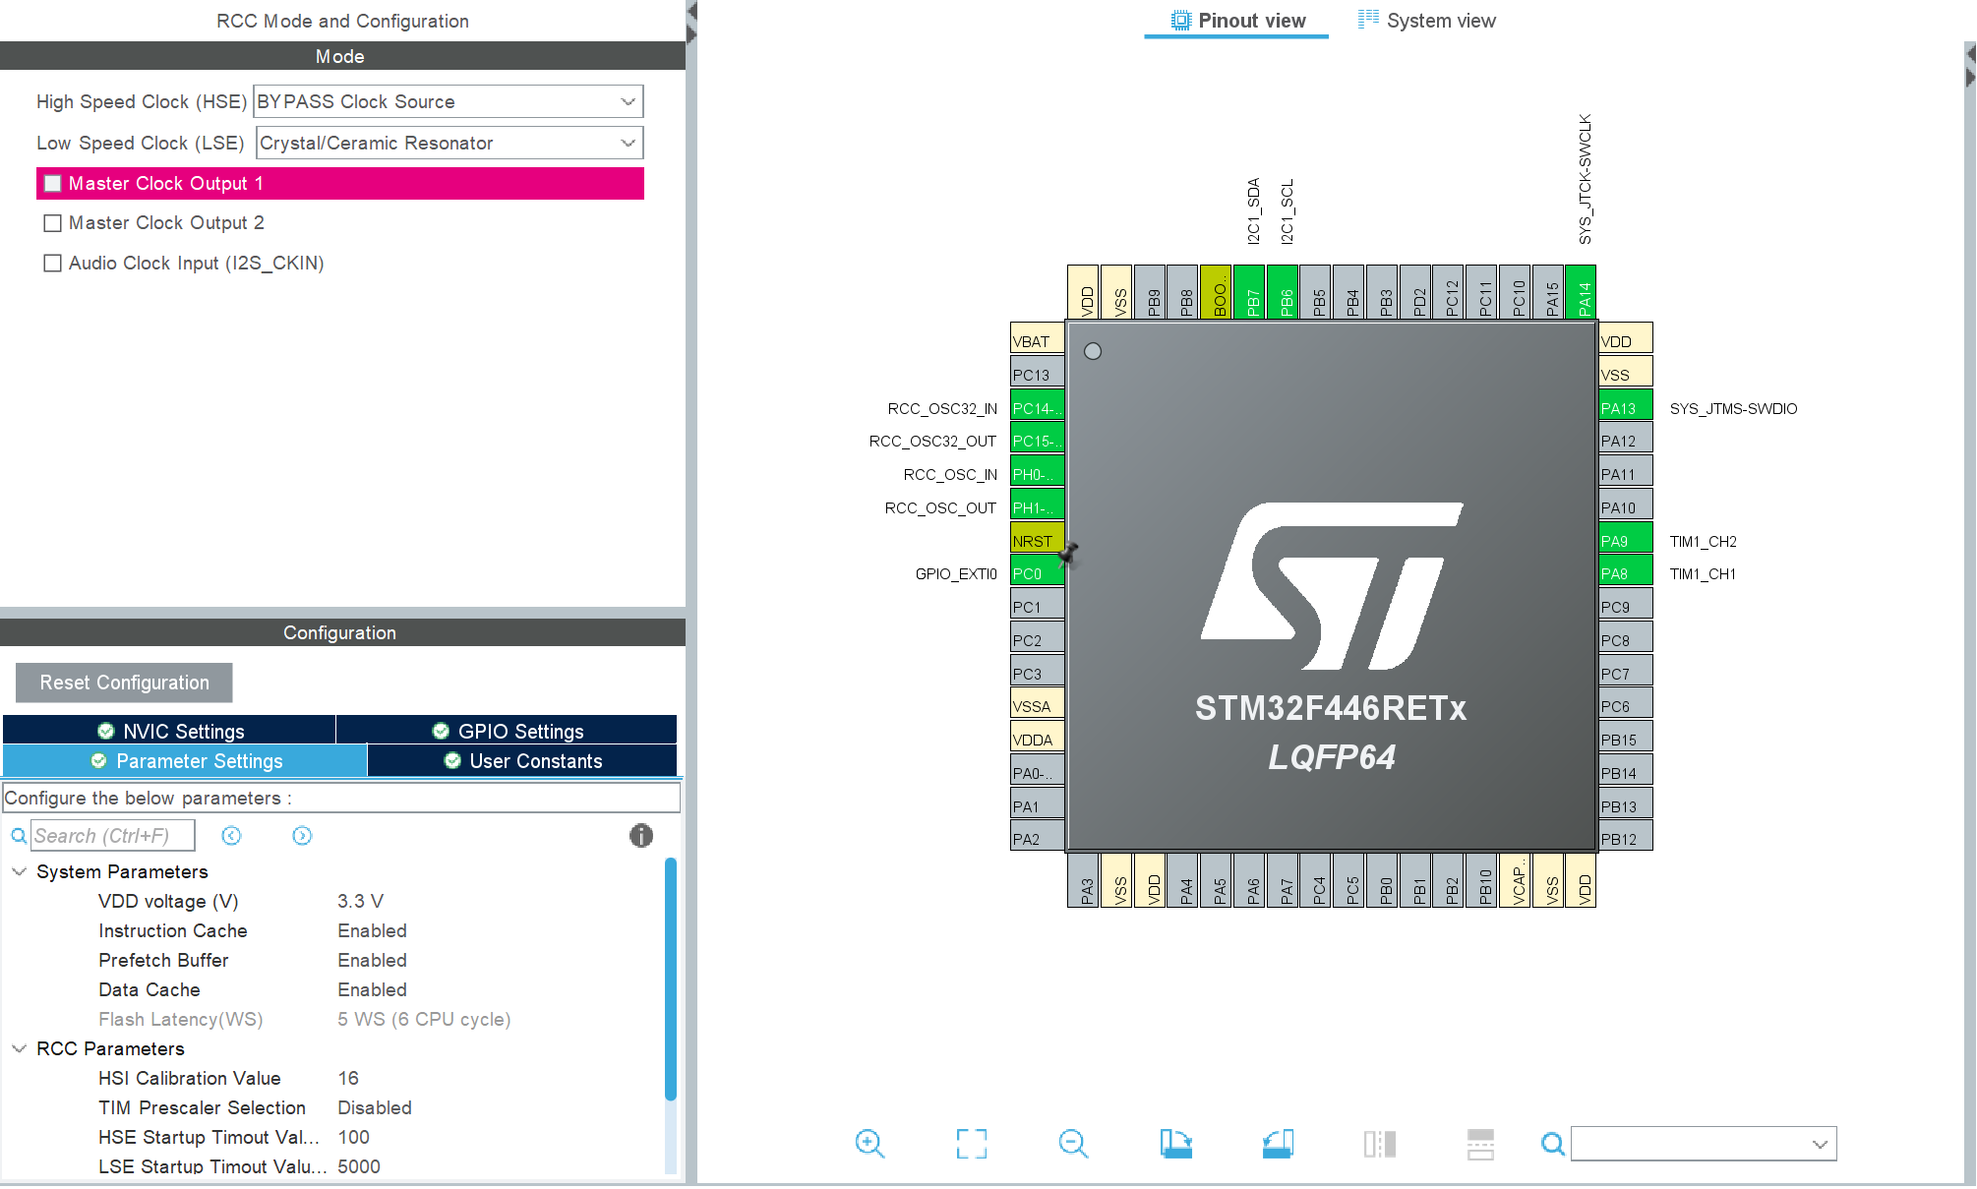Open Parameter Settings tab
Image resolution: width=1977 pixels, height=1189 pixels.
point(185,761)
